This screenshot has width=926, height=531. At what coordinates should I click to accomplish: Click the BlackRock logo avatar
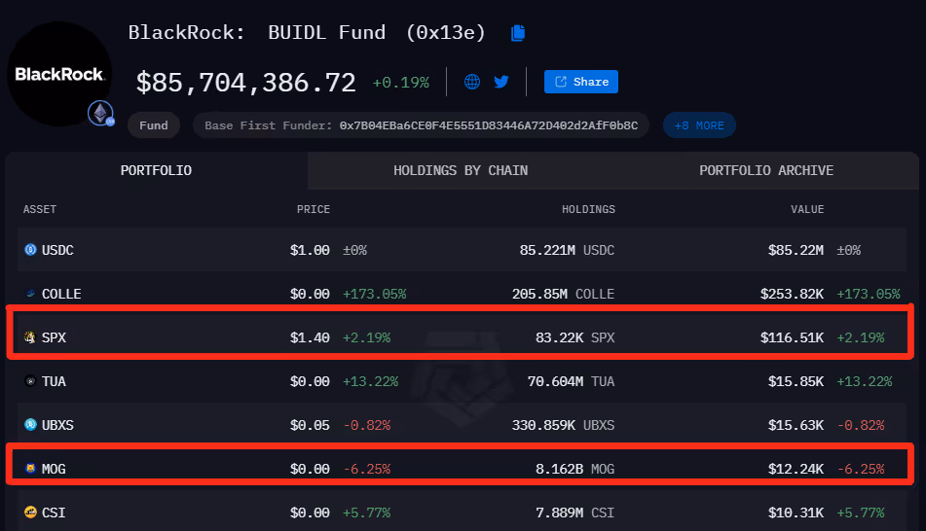coord(59,74)
